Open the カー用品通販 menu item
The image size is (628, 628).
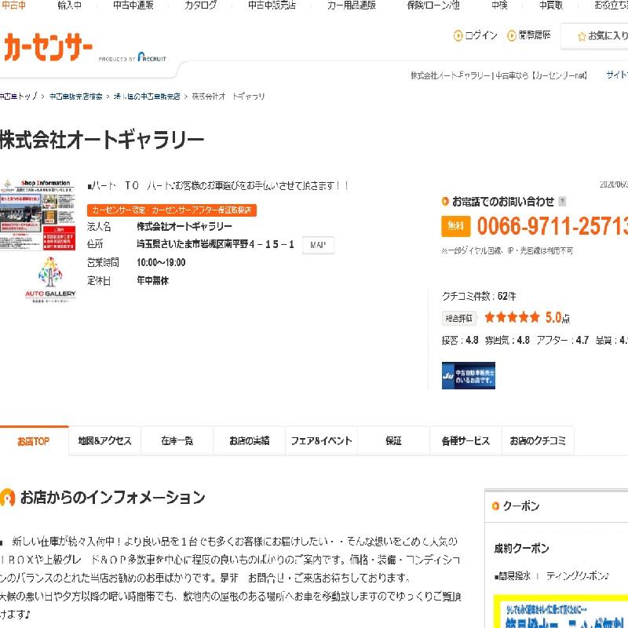(351, 5)
